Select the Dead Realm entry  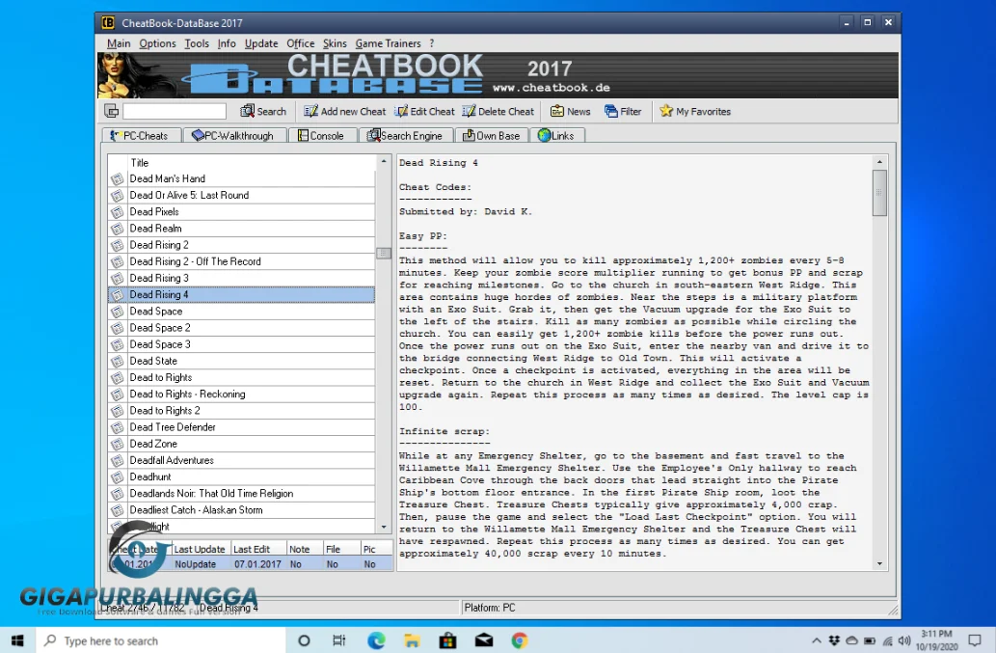coord(241,228)
